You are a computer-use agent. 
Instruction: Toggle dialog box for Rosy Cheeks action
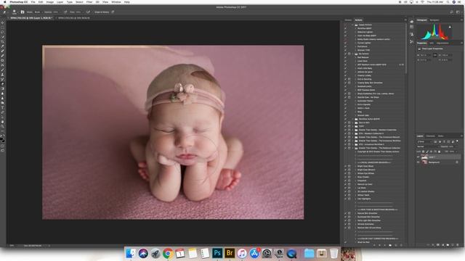pos(349,177)
